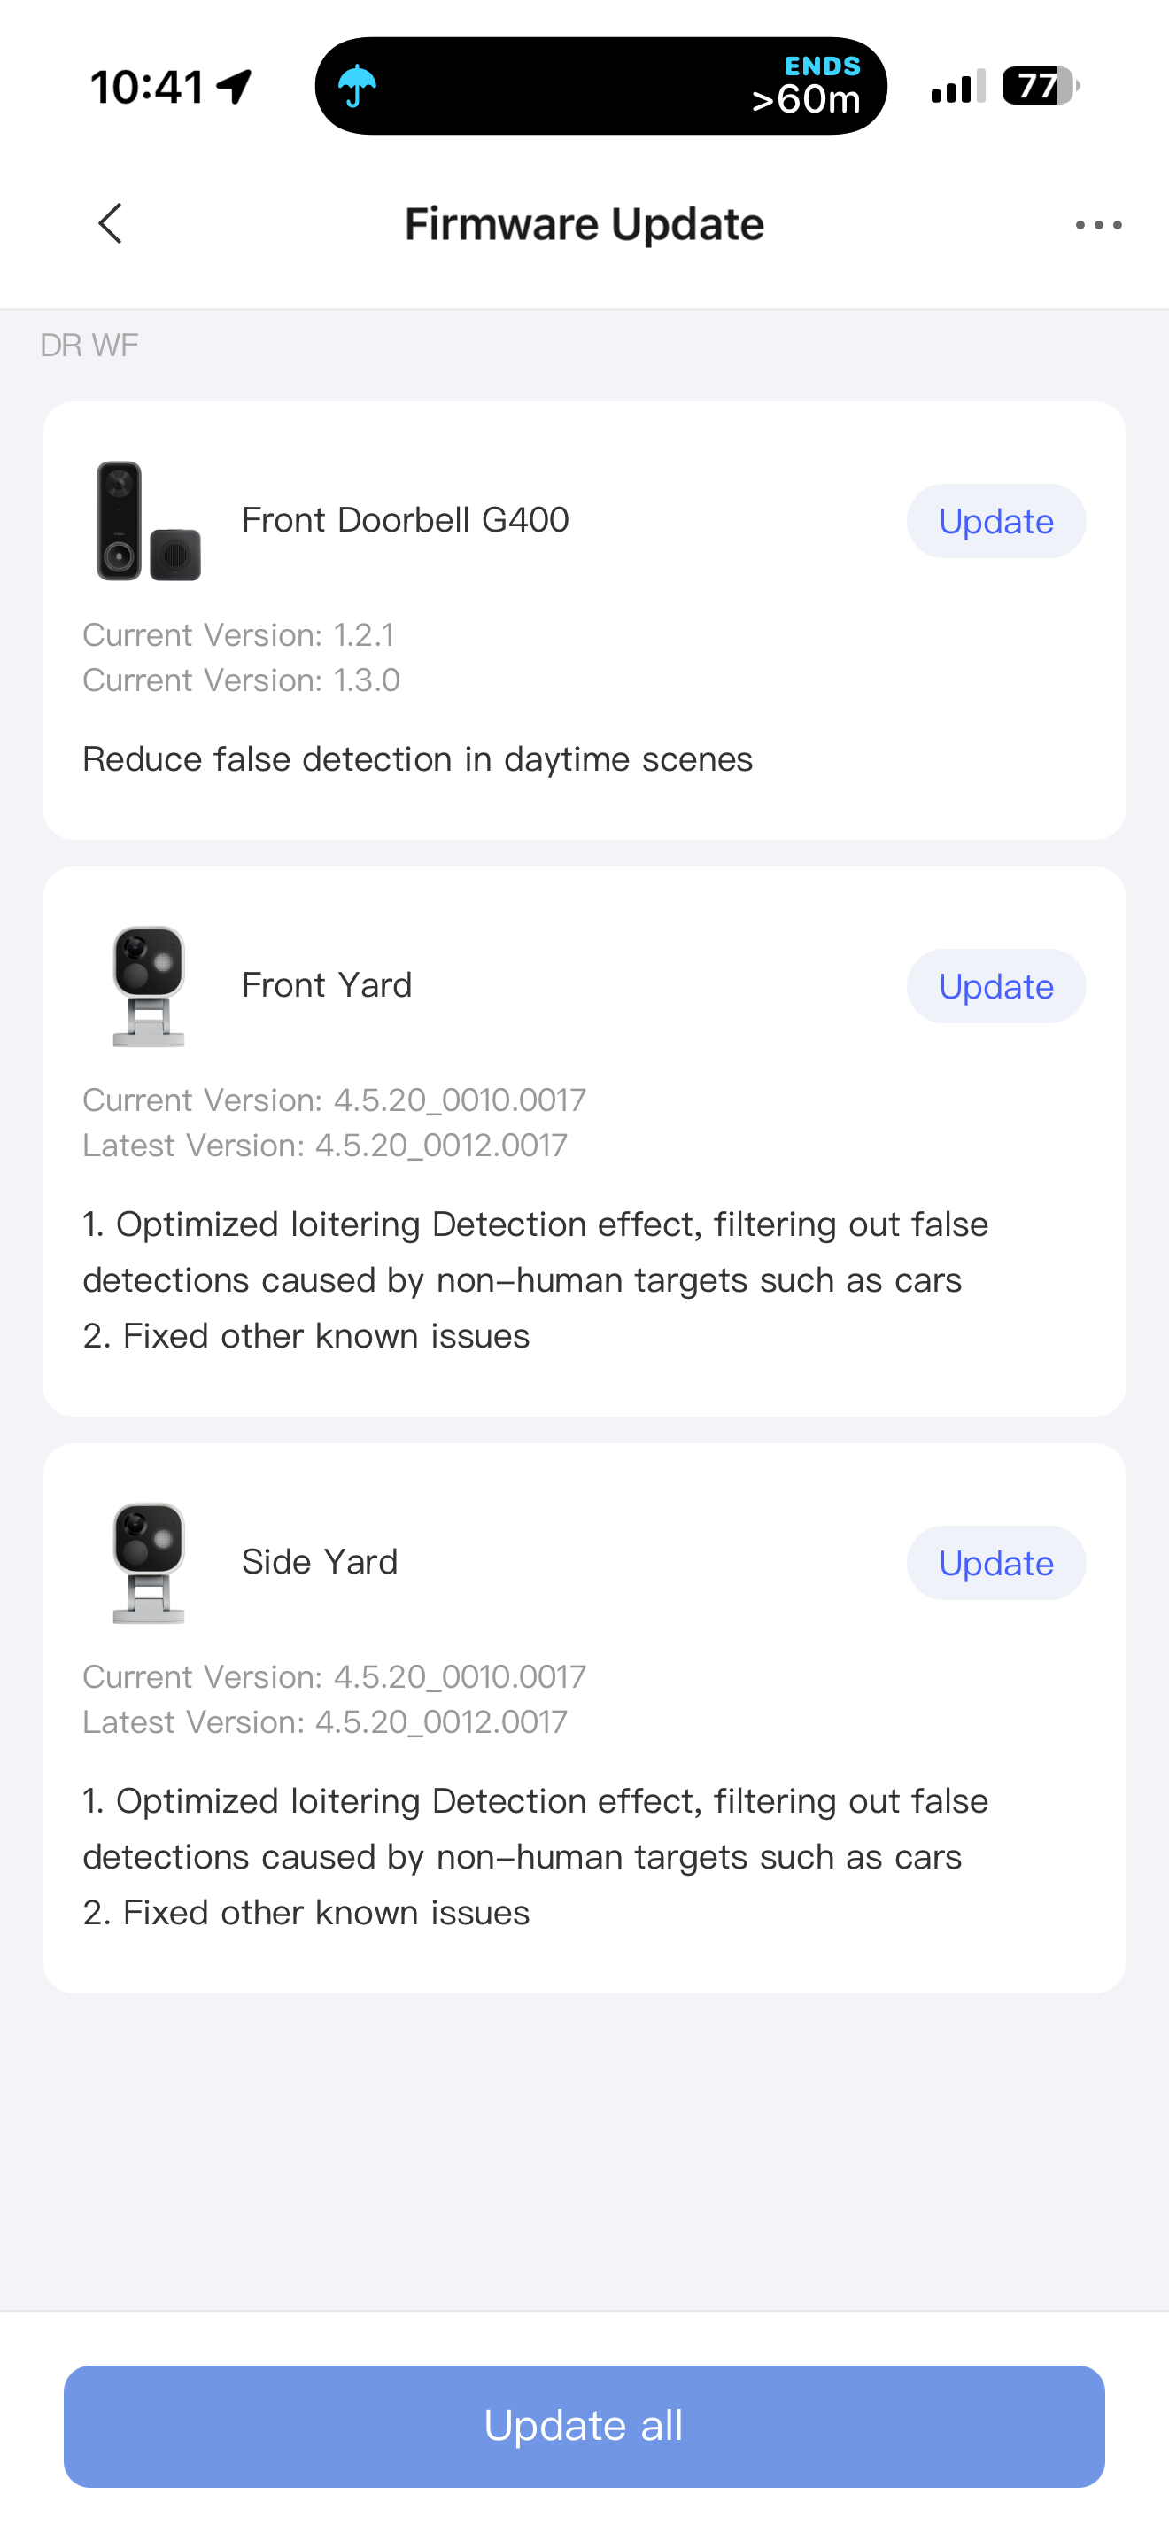Tap the Side Yard camera image
The image size is (1169, 2541).
pos(148,1563)
